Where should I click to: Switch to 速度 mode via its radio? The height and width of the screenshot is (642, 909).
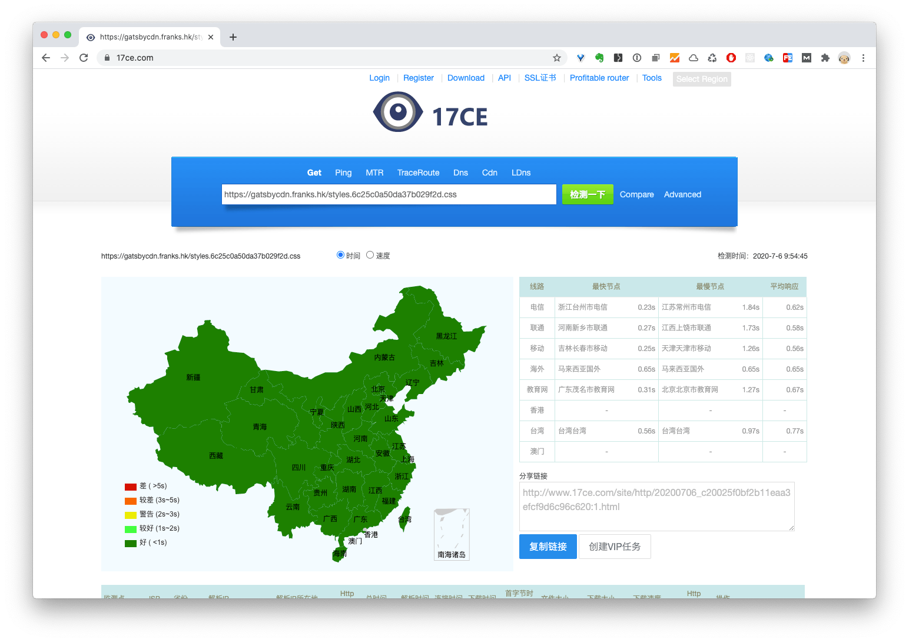coord(370,254)
